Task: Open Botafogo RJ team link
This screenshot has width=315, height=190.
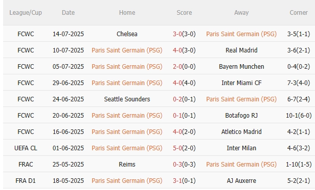Action: point(241,115)
